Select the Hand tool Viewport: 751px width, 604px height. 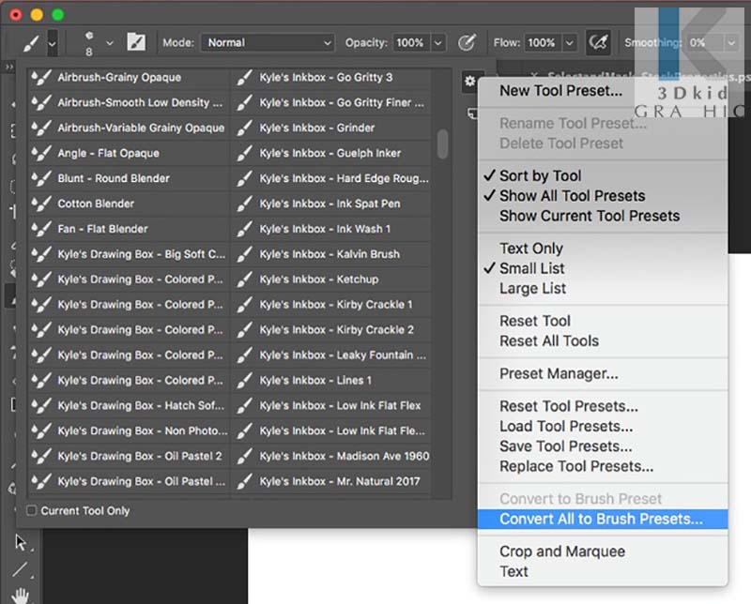click(x=20, y=596)
